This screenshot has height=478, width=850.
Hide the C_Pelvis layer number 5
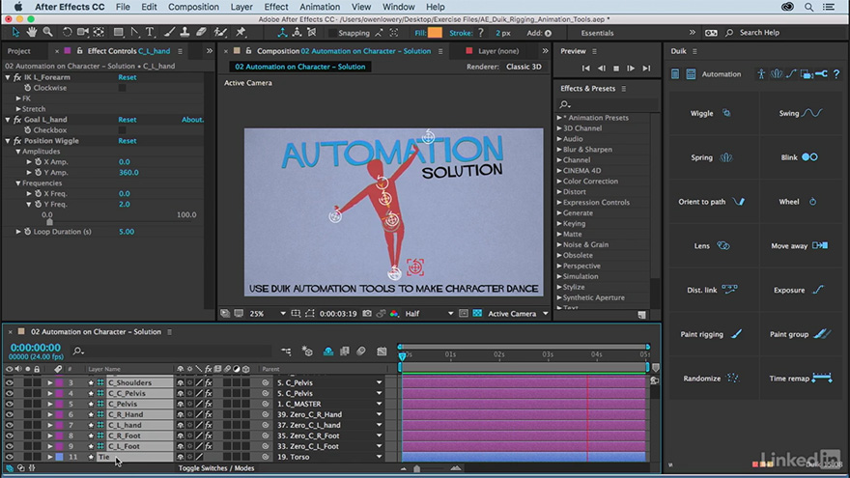click(x=10, y=404)
